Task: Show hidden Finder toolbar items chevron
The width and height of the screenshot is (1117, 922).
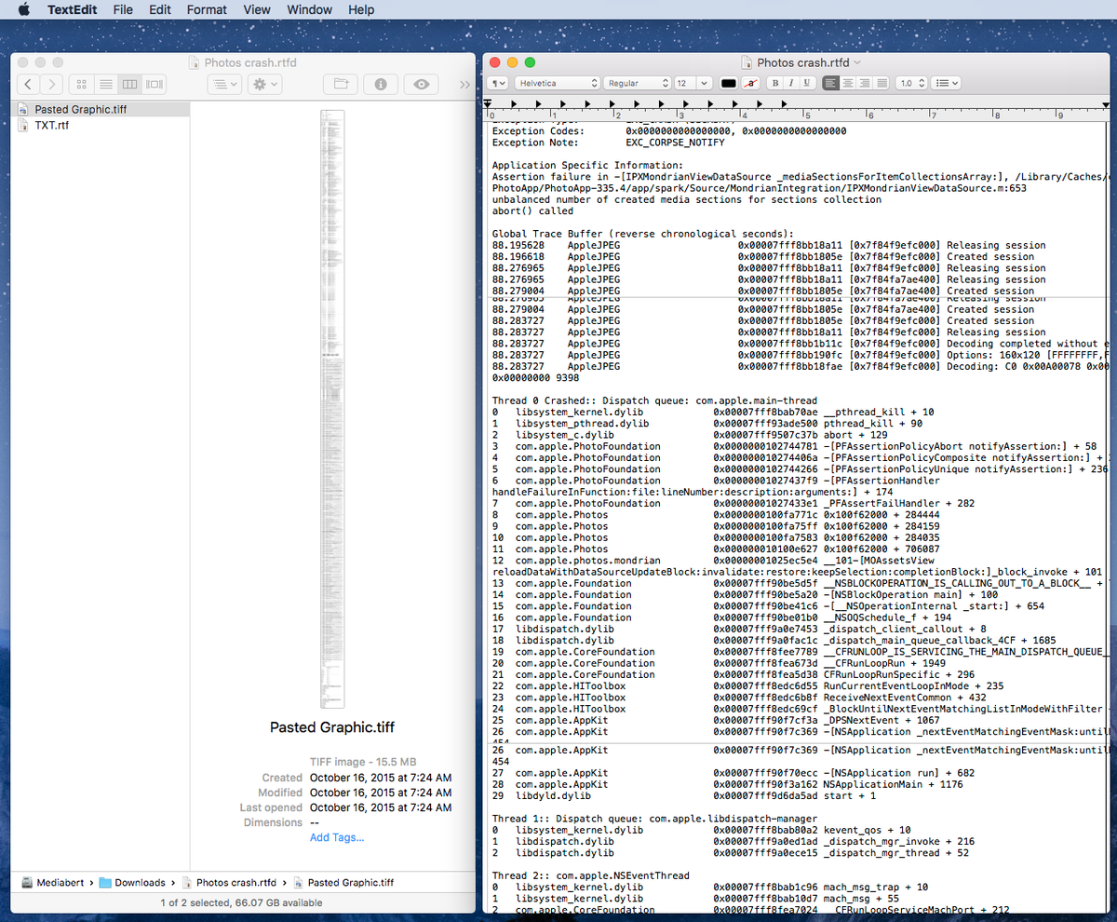Action: [x=464, y=85]
